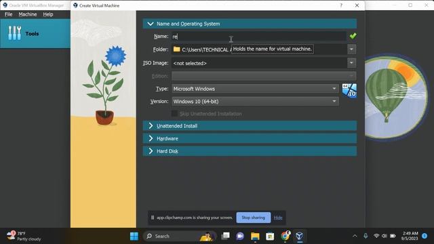Show hidden system tray icons
The image size is (434, 244).
[355, 237]
